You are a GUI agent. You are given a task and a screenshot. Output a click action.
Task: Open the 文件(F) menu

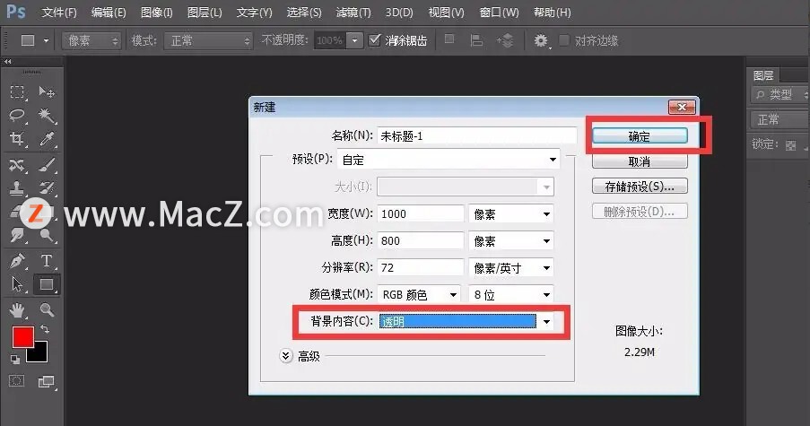(59, 13)
